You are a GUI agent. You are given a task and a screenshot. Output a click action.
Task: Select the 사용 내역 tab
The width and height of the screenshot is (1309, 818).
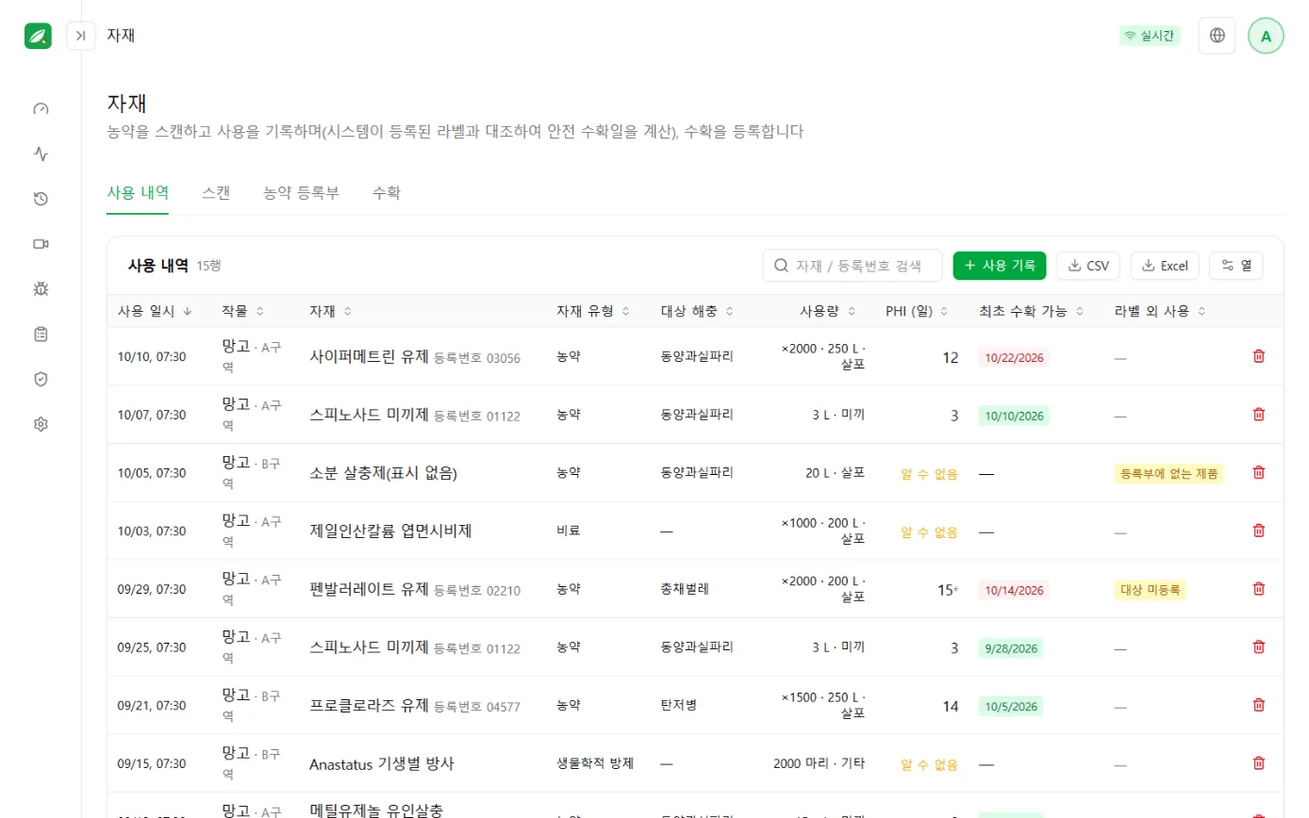pyautogui.click(x=138, y=192)
